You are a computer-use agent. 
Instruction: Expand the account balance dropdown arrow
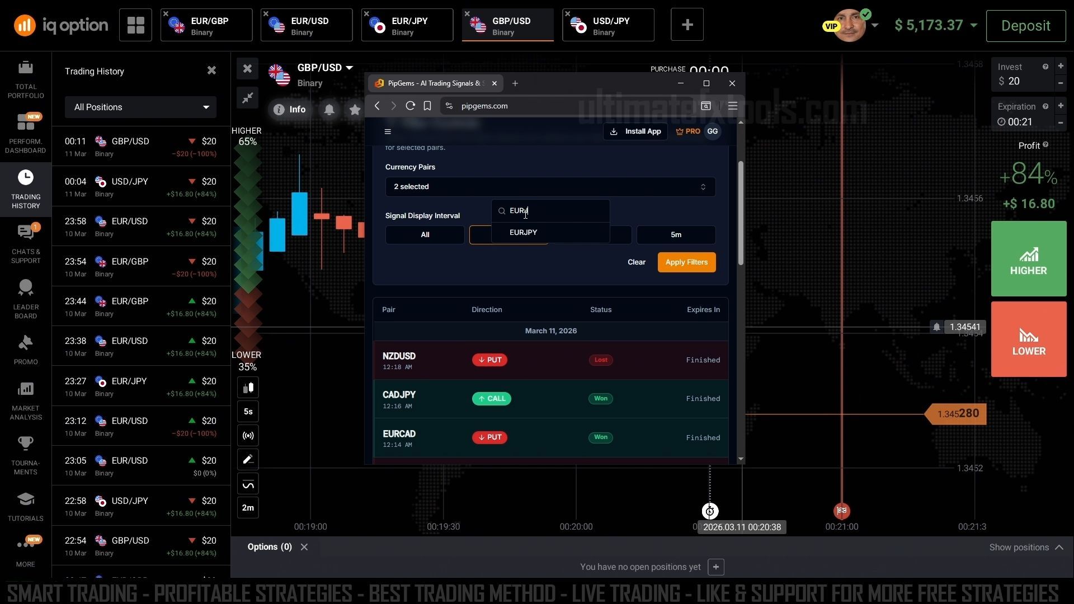click(974, 25)
